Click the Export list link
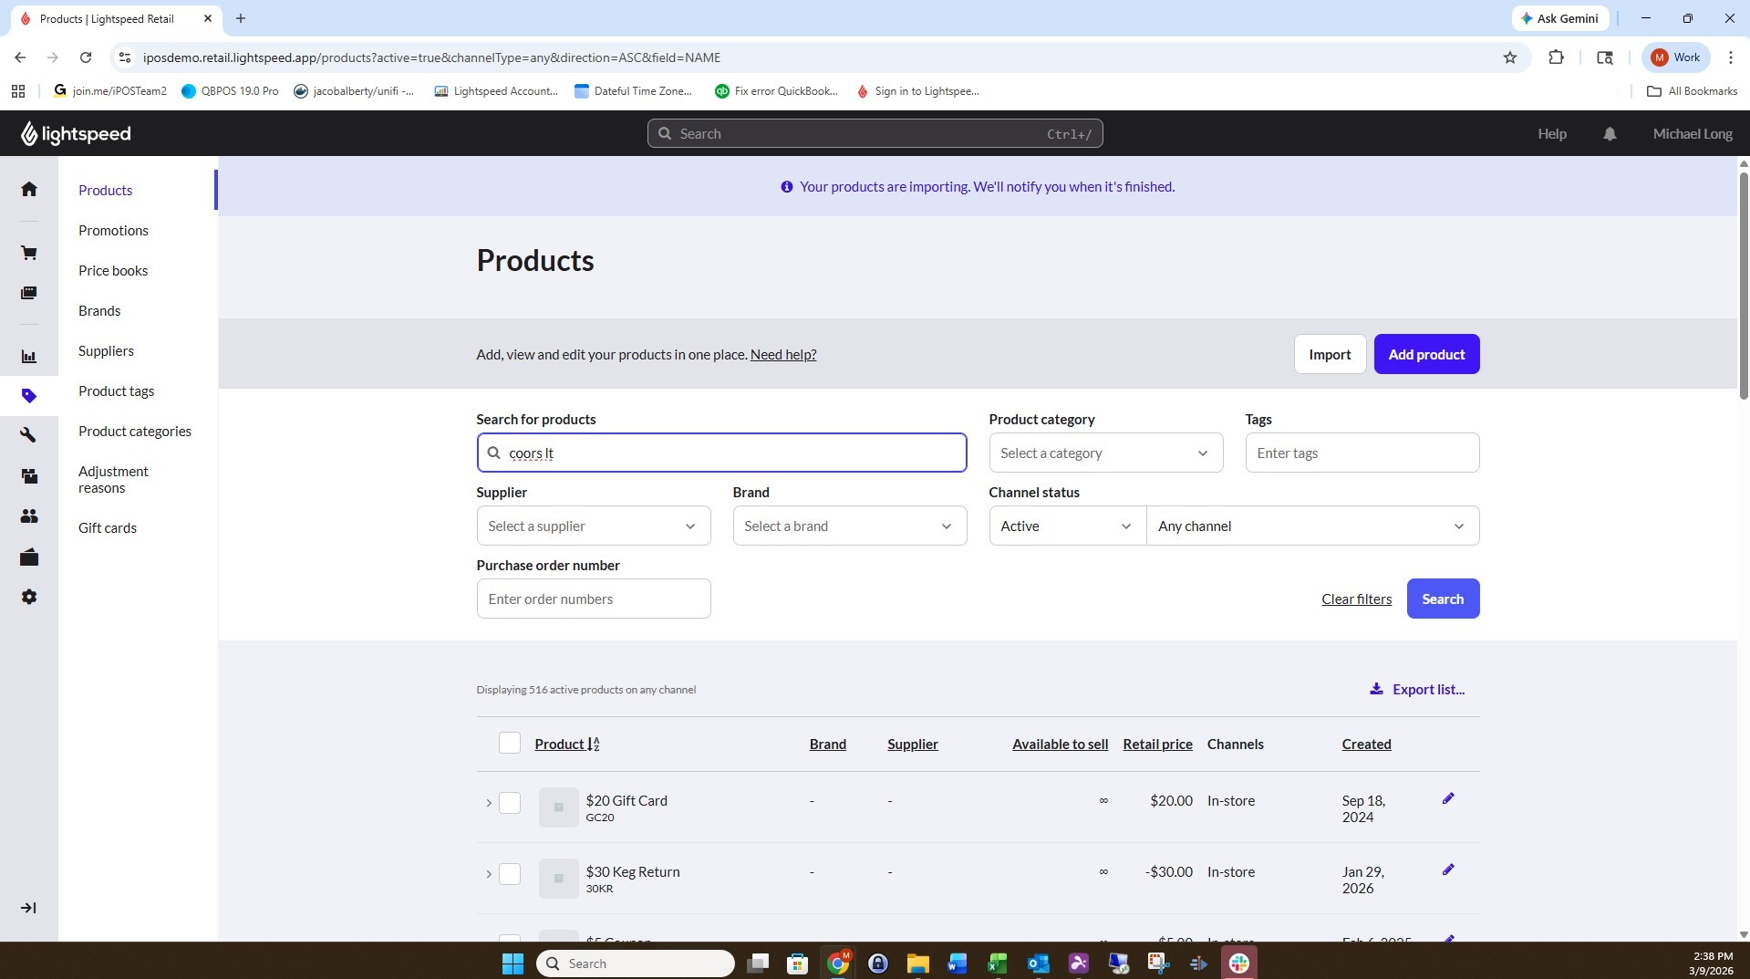This screenshot has width=1750, height=979. 1417,689
